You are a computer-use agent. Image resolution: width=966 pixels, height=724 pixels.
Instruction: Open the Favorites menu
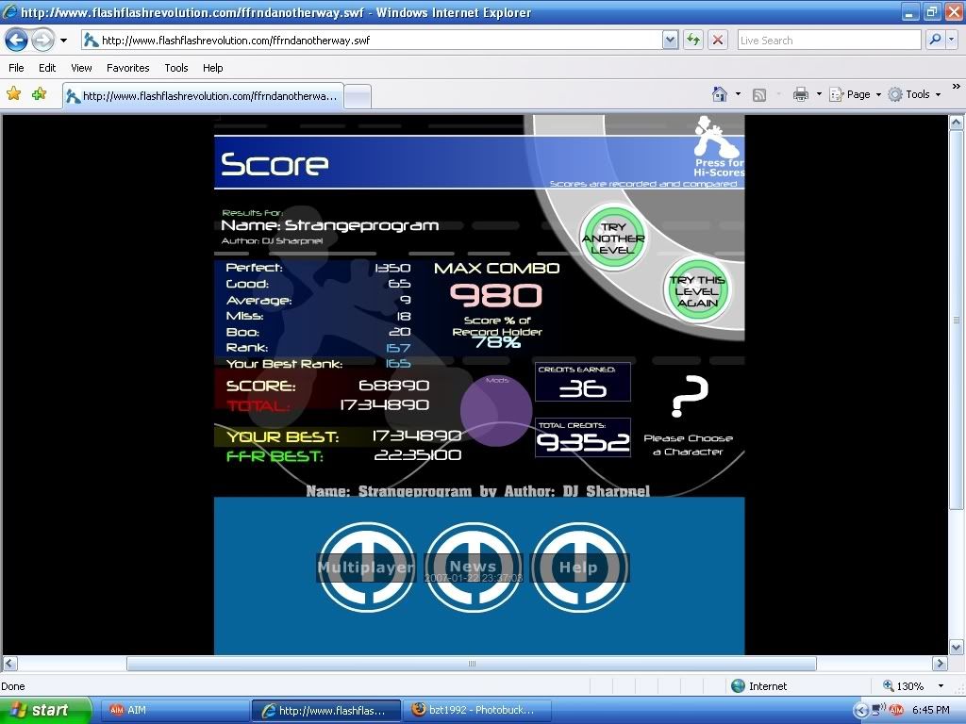(x=127, y=68)
